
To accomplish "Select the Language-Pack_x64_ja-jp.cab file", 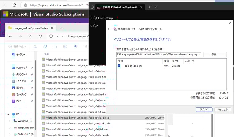I will point(103,118).
